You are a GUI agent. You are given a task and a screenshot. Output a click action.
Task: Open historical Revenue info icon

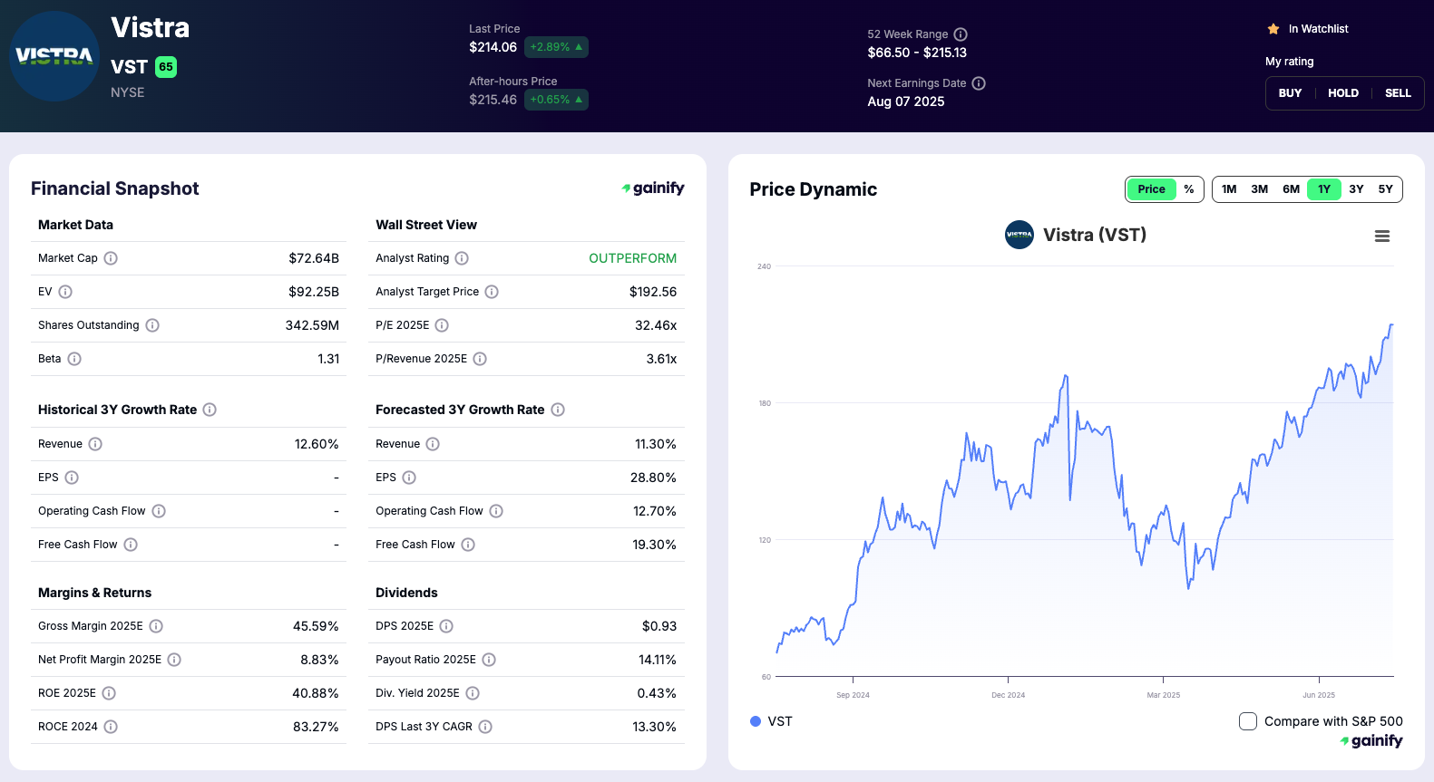(95, 444)
